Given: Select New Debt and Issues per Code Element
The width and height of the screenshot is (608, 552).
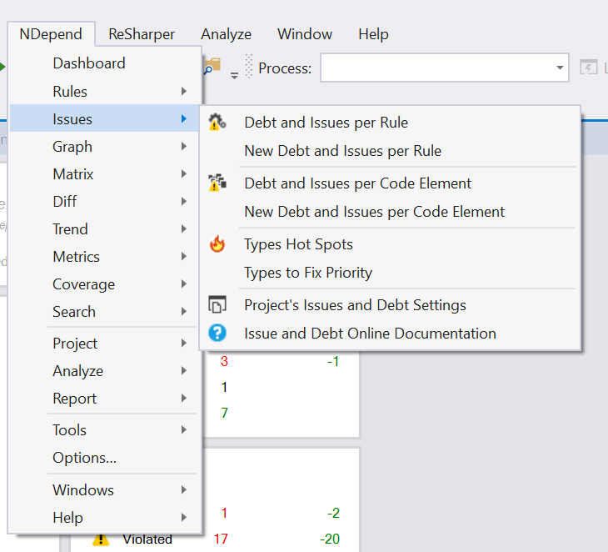Looking at the screenshot, I should click(x=390, y=212).
